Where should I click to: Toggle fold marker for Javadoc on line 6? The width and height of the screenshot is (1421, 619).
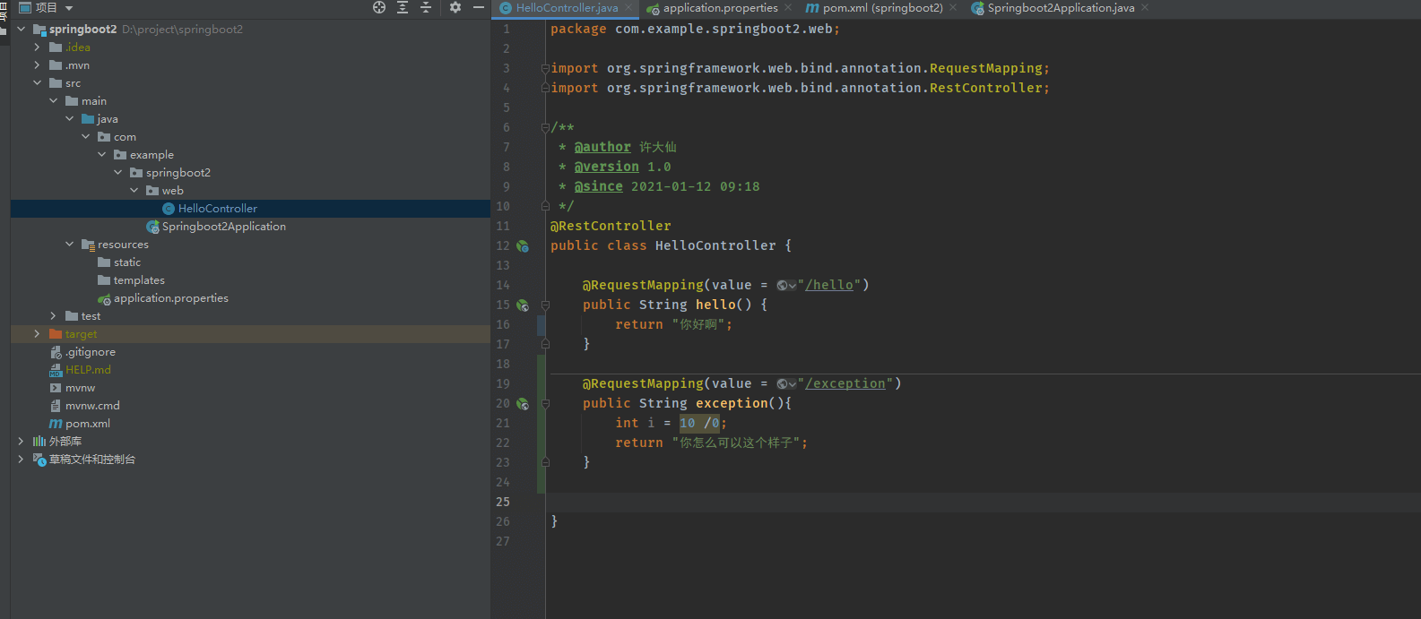[545, 127]
